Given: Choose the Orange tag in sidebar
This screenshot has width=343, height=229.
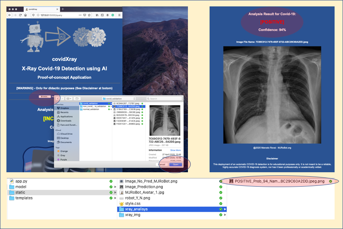Looking at the screenshot, I should coord(67,151).
